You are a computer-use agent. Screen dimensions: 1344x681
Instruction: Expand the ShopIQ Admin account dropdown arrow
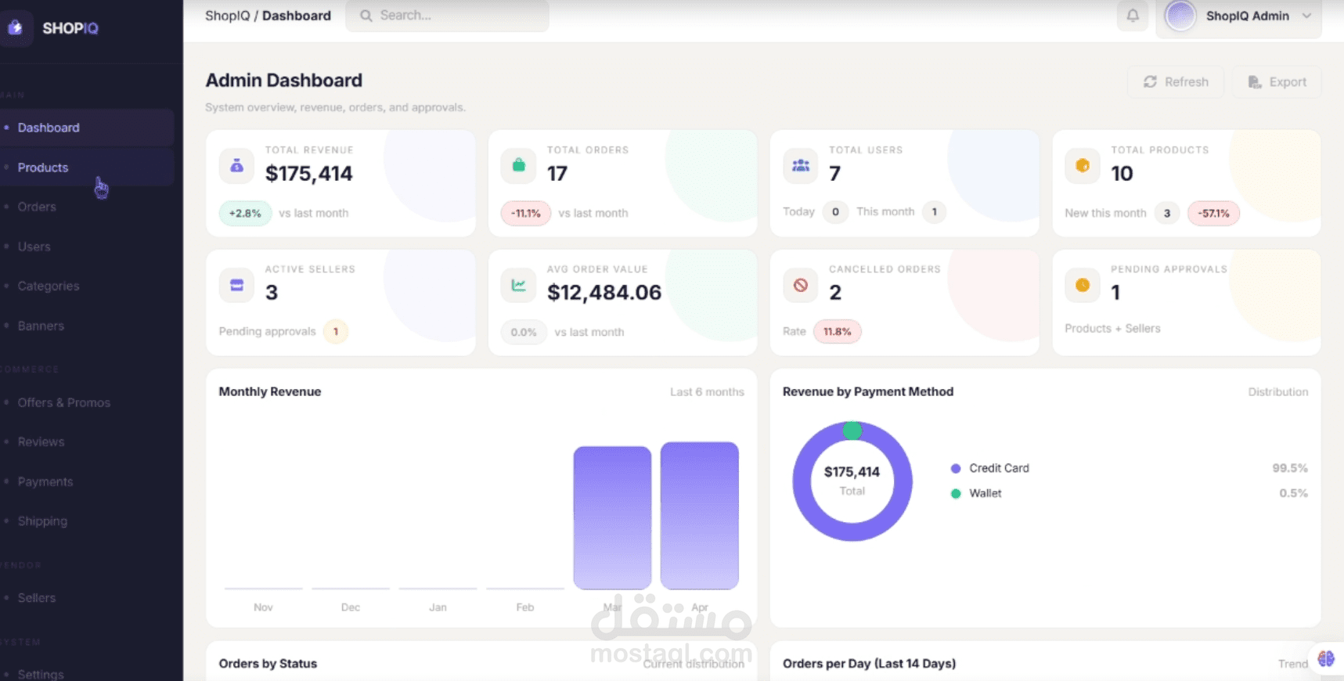[1306, 16]
